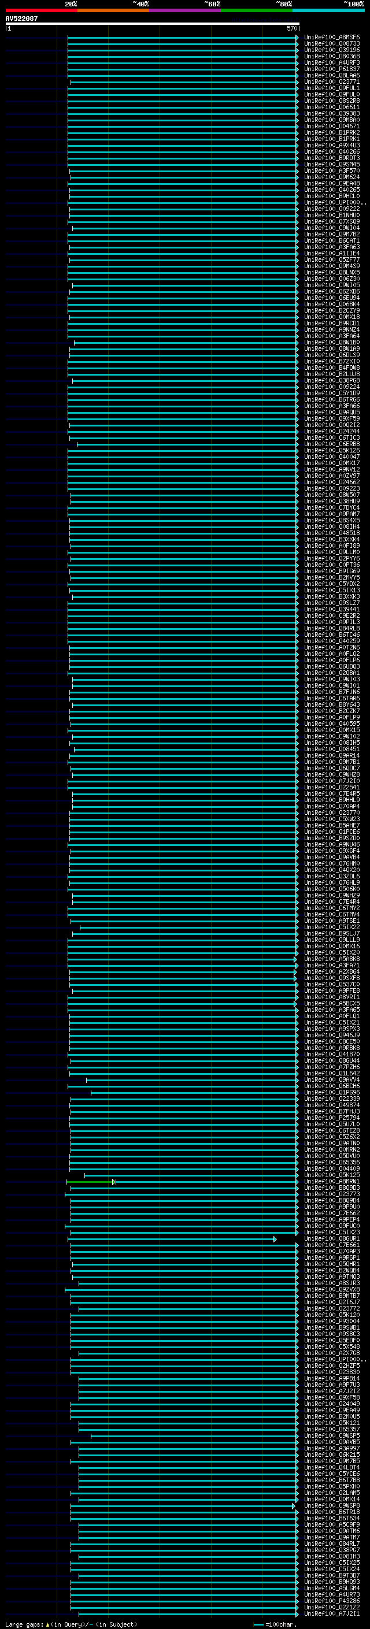The width and height of the screenshot is (370, 1629).
Task: Select the UniRef100_B8Q9D3 label
Action: [x=332, y=1188]
